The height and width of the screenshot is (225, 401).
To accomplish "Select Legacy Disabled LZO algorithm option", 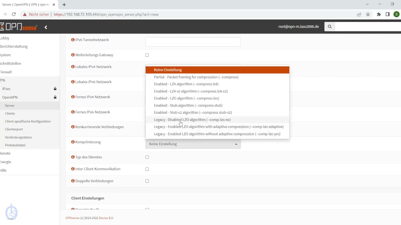I will point(217,120).
